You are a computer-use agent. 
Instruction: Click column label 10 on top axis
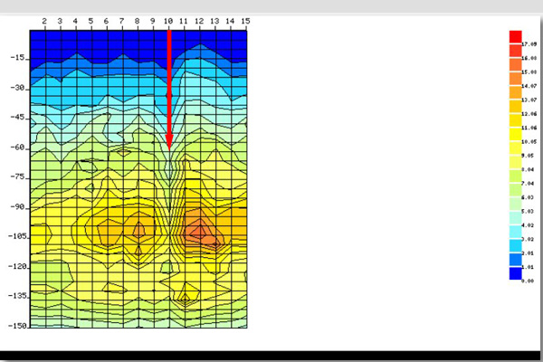click(168, 20)
